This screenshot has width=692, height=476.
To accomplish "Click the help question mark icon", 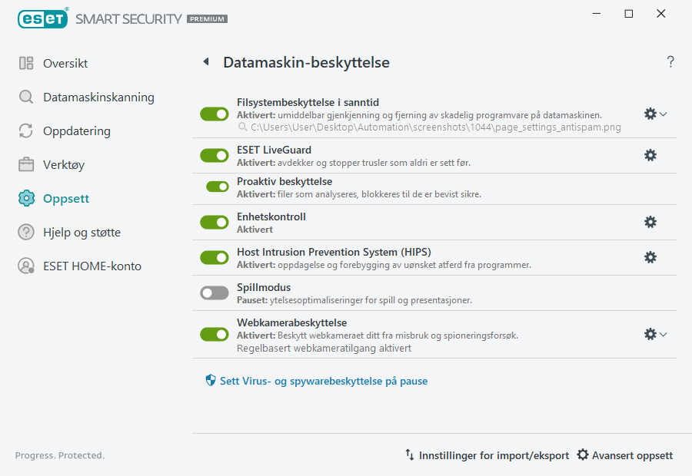I will point(670,61).
